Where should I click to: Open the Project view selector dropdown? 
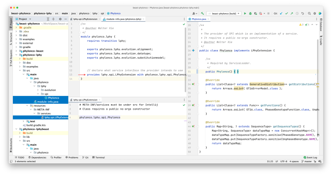pyautogui.click(x=23, y=19)
